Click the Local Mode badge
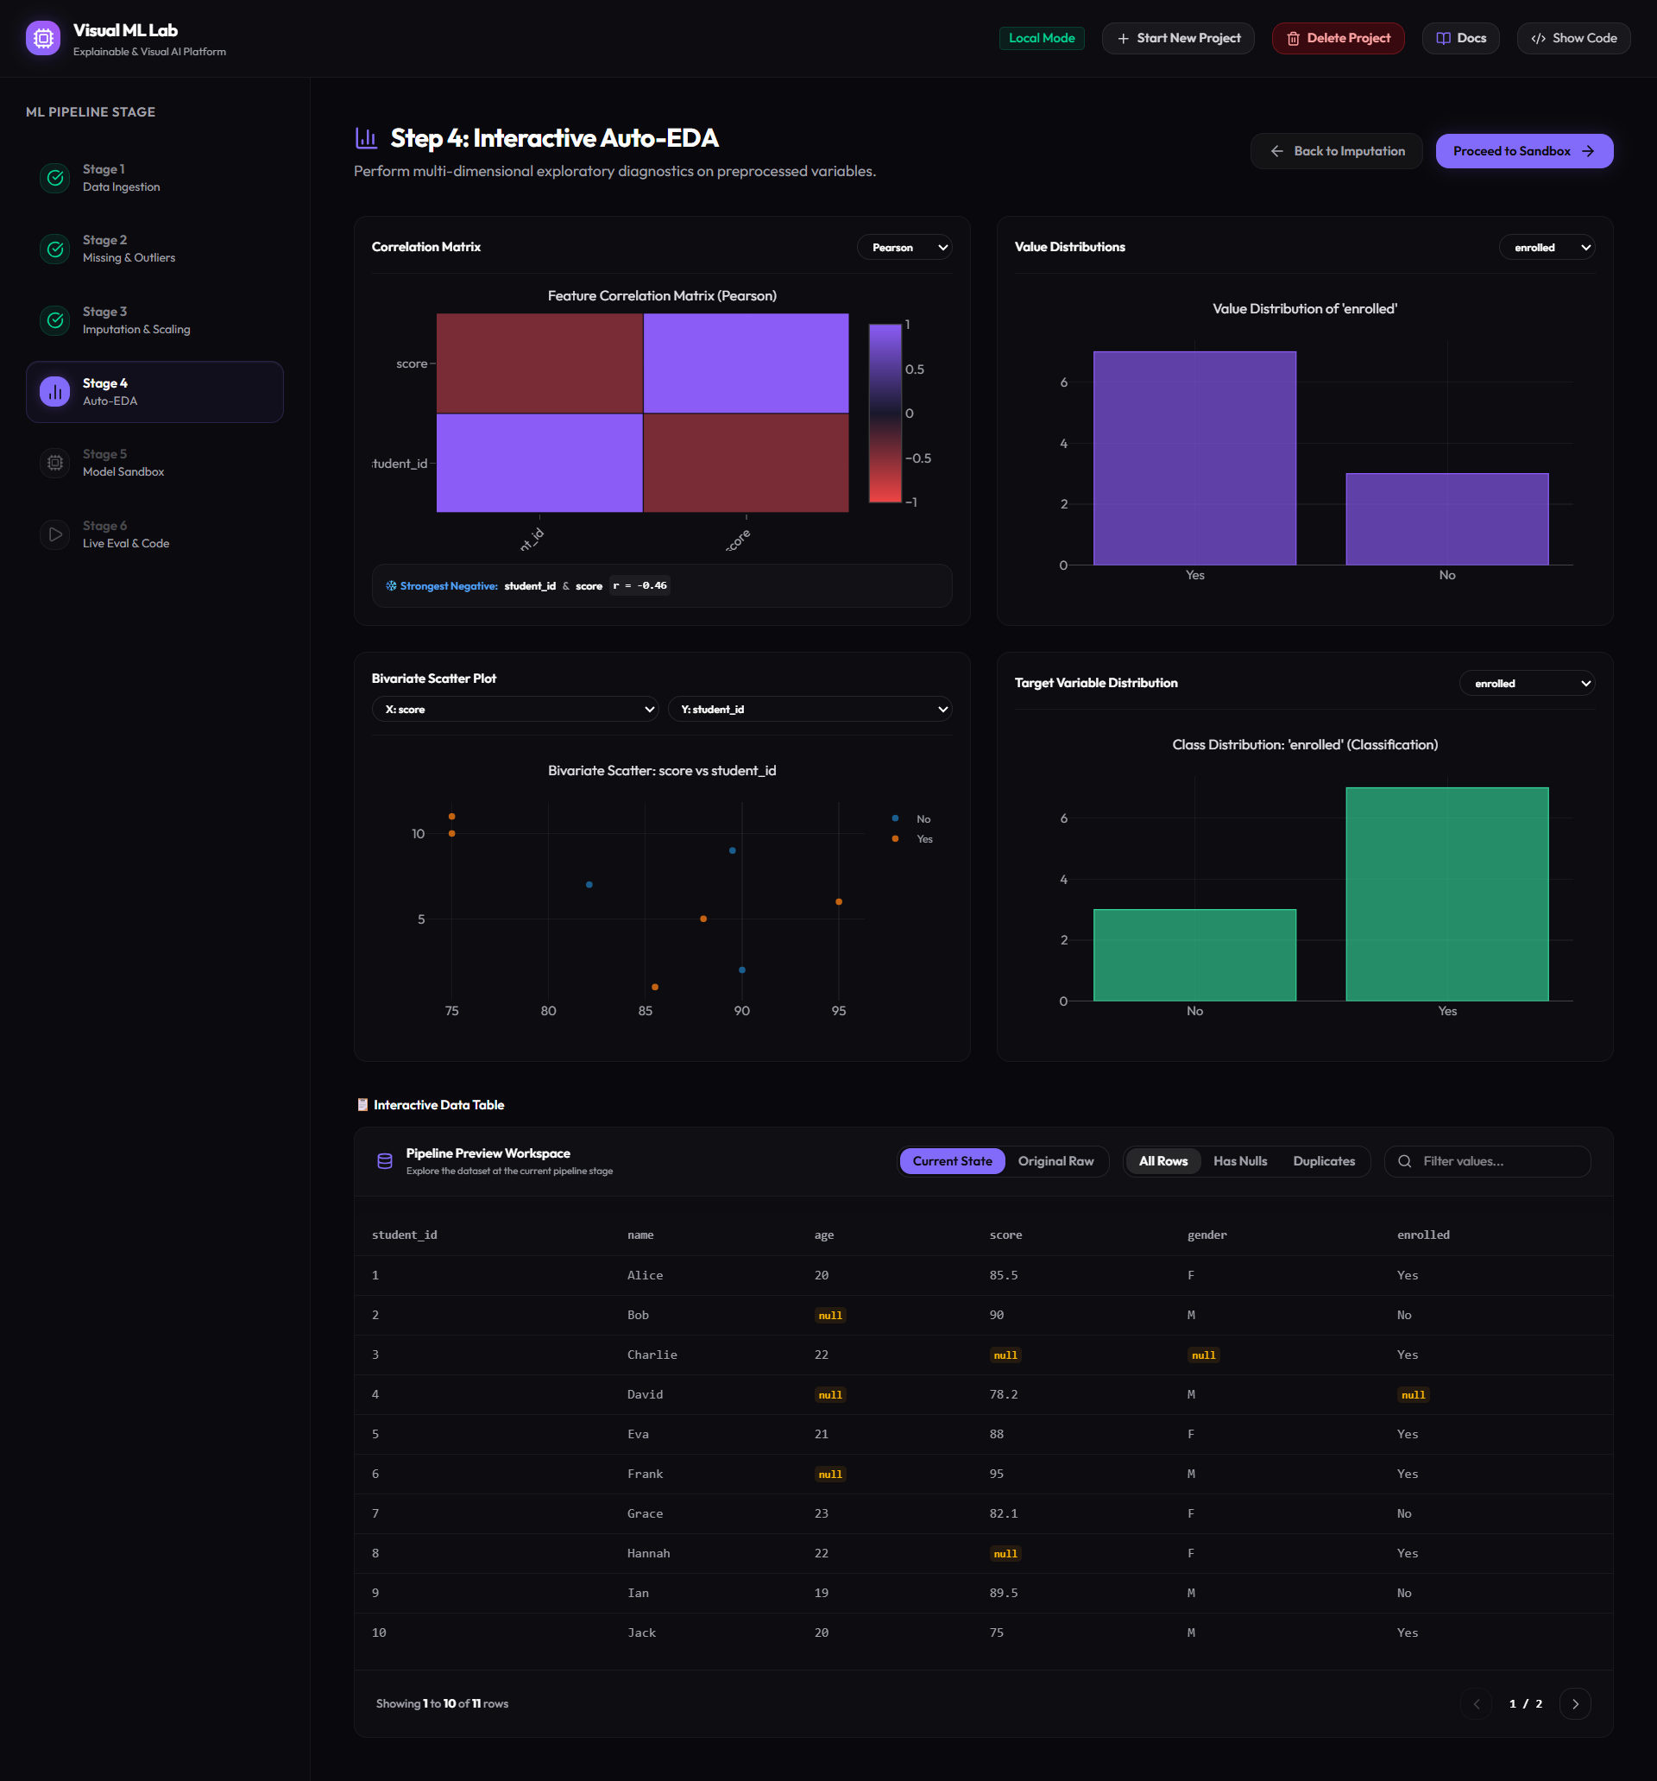The width and height of the screenshot is (1657, 1781). pos(1042,39)
